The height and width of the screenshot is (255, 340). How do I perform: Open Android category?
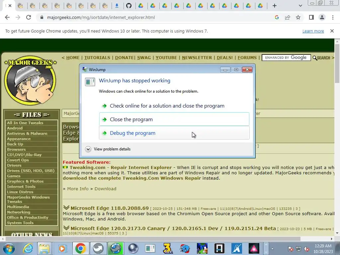15,128
